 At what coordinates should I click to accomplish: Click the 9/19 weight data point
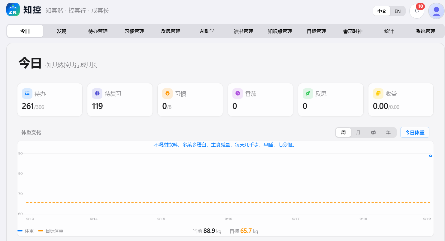tap(431, 156)
